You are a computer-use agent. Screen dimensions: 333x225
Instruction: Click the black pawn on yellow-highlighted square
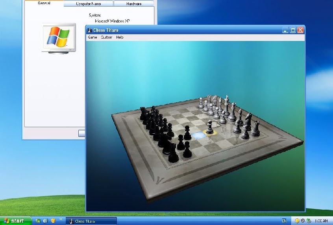210,127
